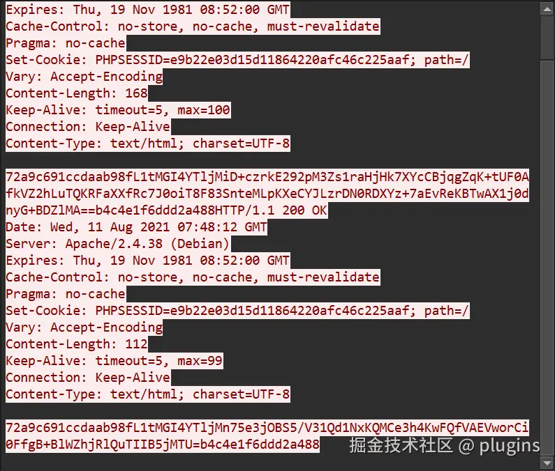
Task: Click the empty scrollbar track below thumb
Action: (x=547, y=258)
